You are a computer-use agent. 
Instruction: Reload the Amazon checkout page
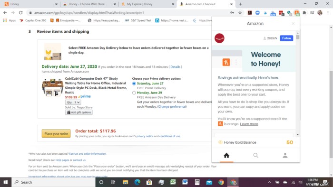20,13
